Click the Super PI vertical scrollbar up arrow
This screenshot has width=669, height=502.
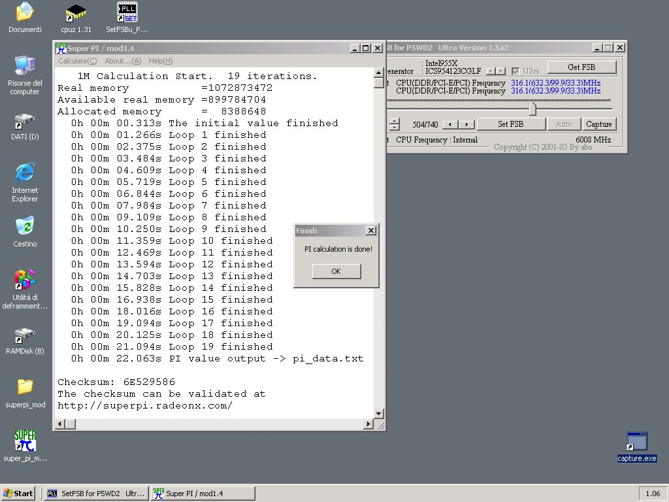click(378, 72)
